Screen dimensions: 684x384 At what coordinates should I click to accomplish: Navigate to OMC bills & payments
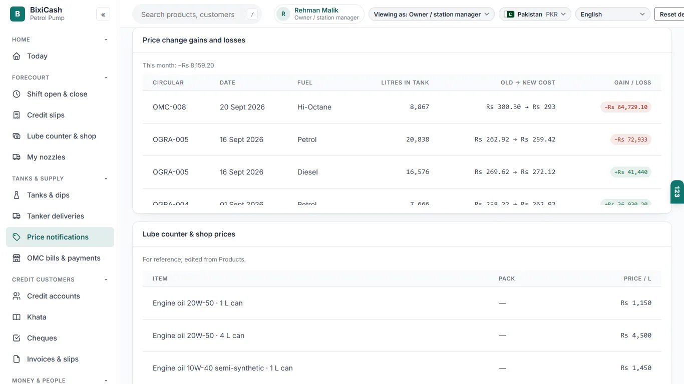point(60,258)
